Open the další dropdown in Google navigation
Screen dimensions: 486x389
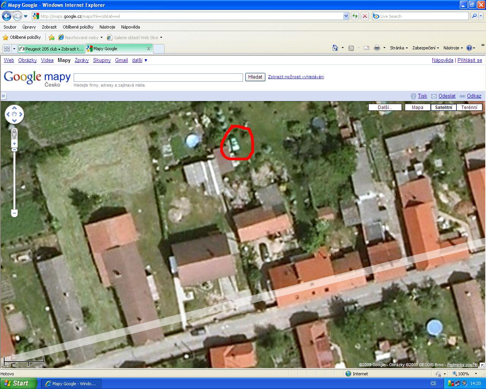tap(139, 60)
